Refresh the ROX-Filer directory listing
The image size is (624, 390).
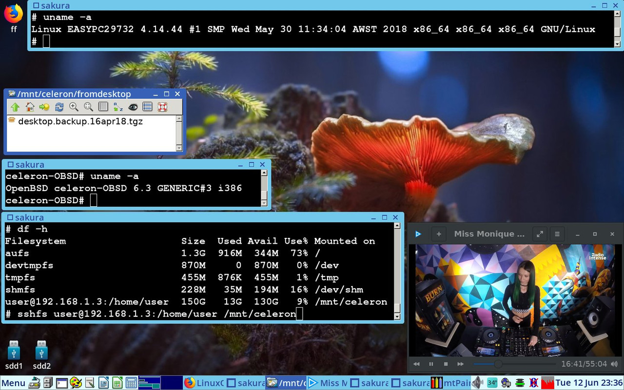(59, 107)
